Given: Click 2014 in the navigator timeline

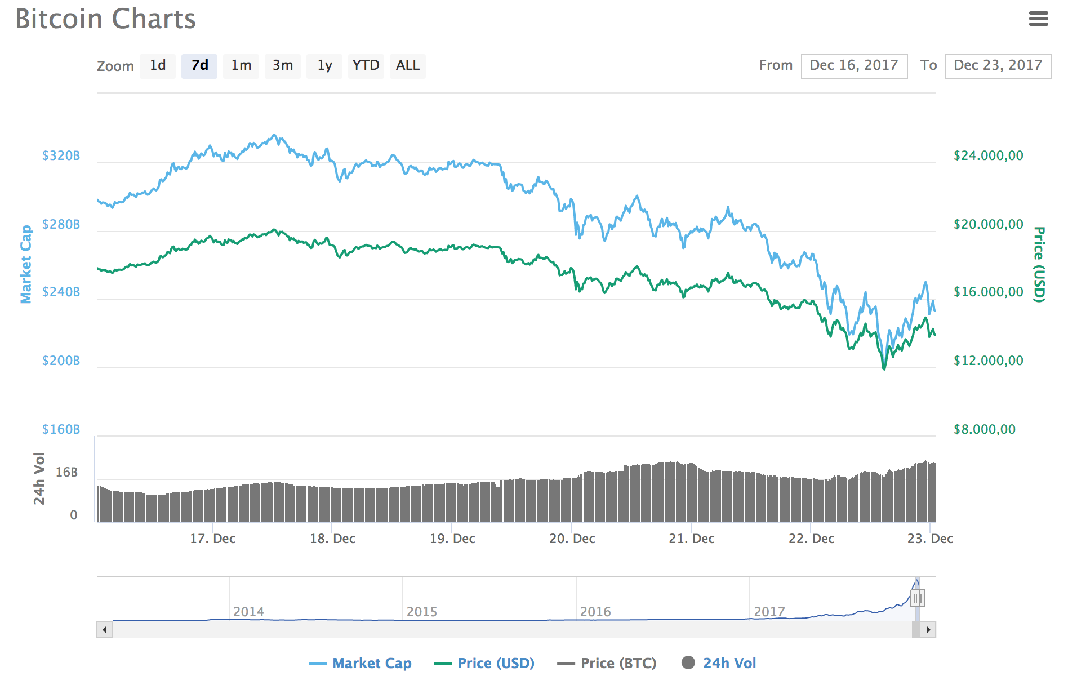Looking at the screenshot, I should pos(248,612).
